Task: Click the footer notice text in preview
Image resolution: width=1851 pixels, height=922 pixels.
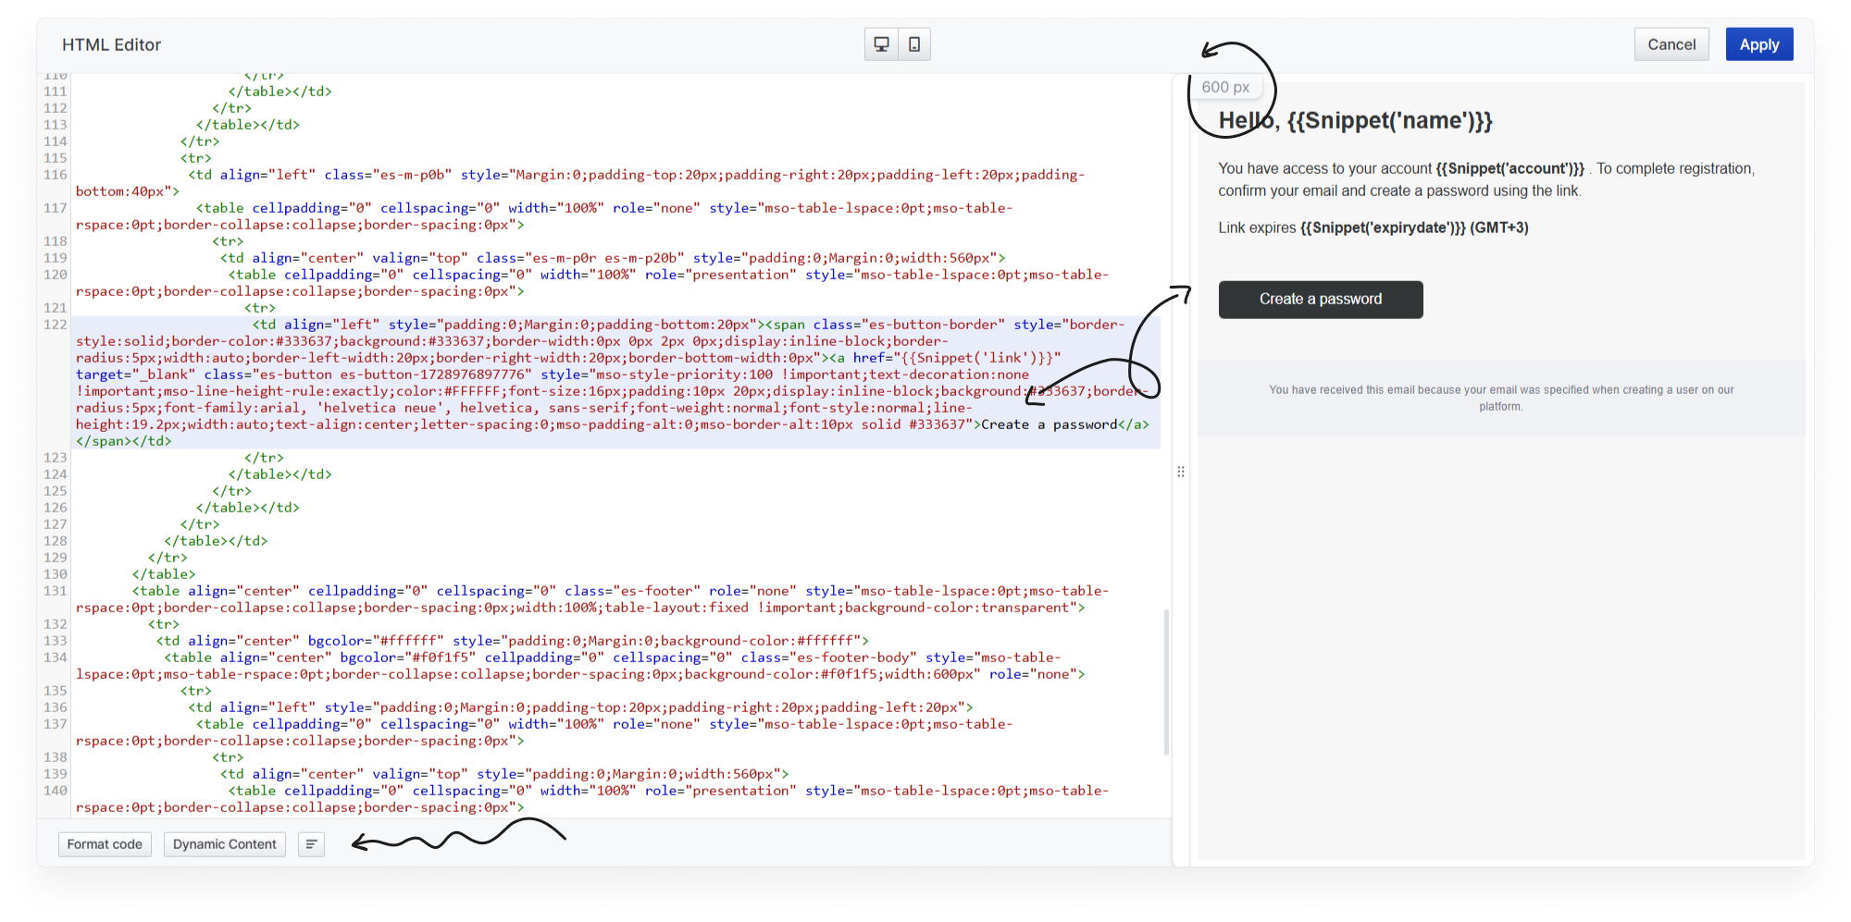Action: 1500,398
